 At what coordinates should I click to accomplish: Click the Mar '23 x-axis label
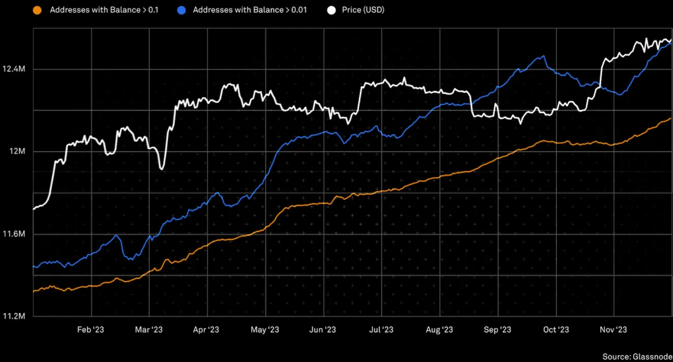(149, 330)
